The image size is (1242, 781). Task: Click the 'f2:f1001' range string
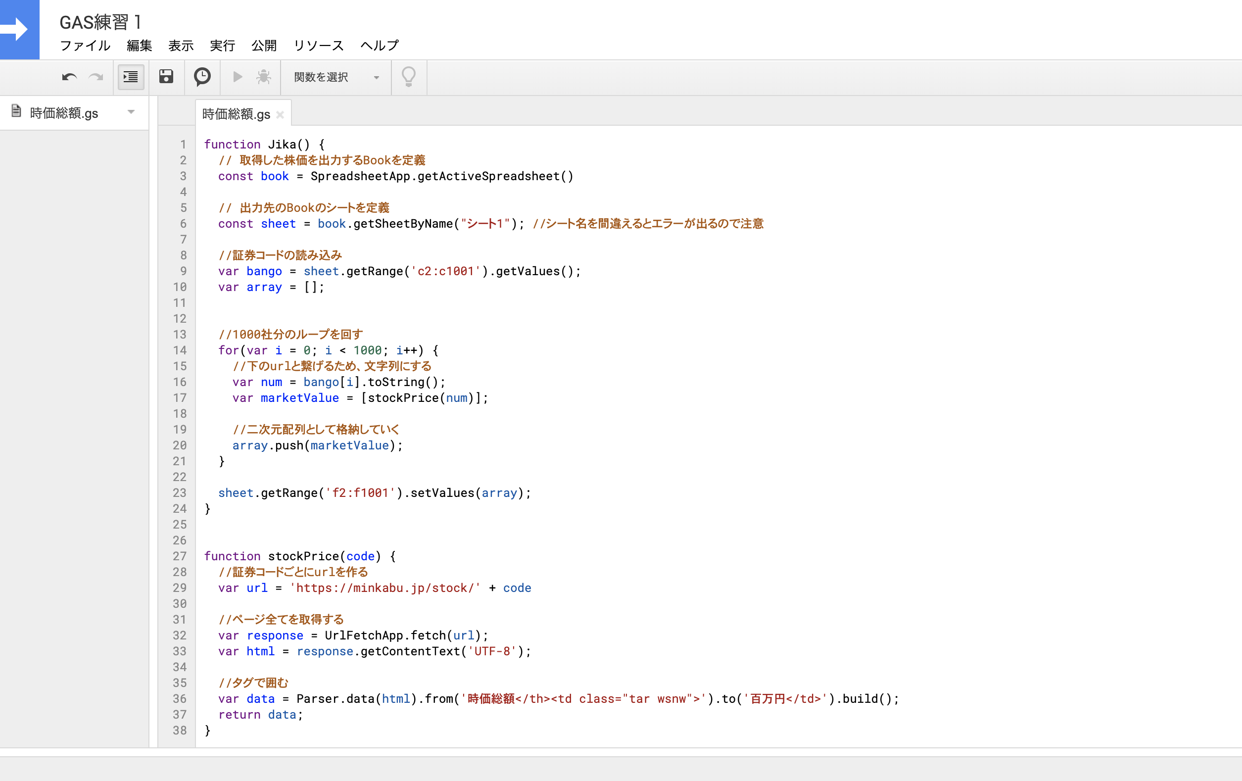pos(360,493)
